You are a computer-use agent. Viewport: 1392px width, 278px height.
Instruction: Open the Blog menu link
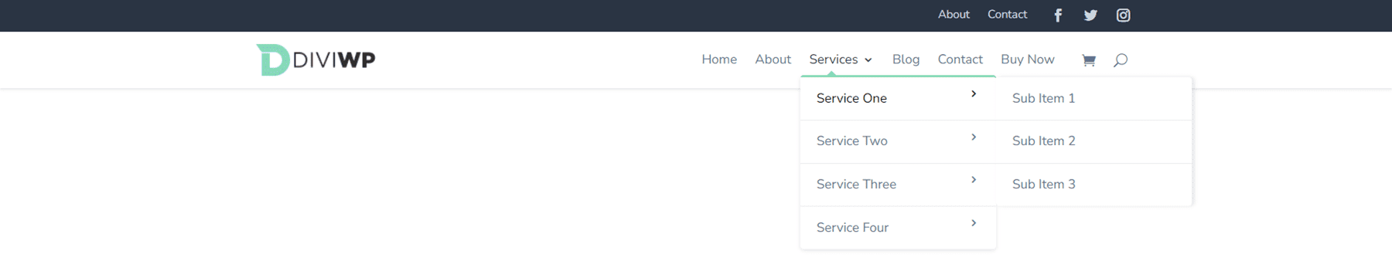(906, 59)
